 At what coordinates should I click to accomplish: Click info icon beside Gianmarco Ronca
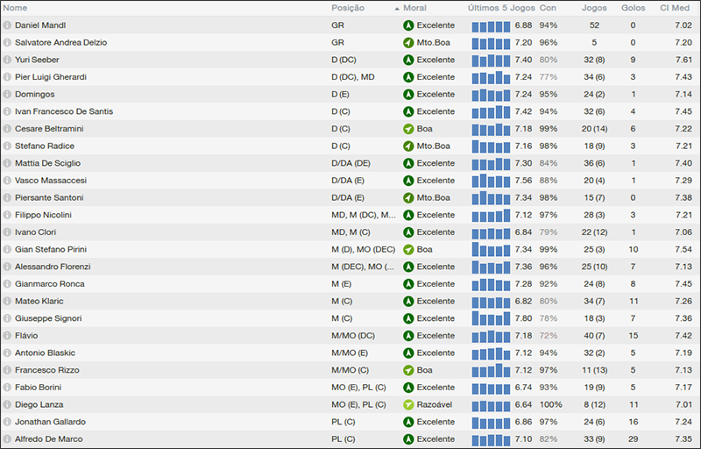pos(8,283)
